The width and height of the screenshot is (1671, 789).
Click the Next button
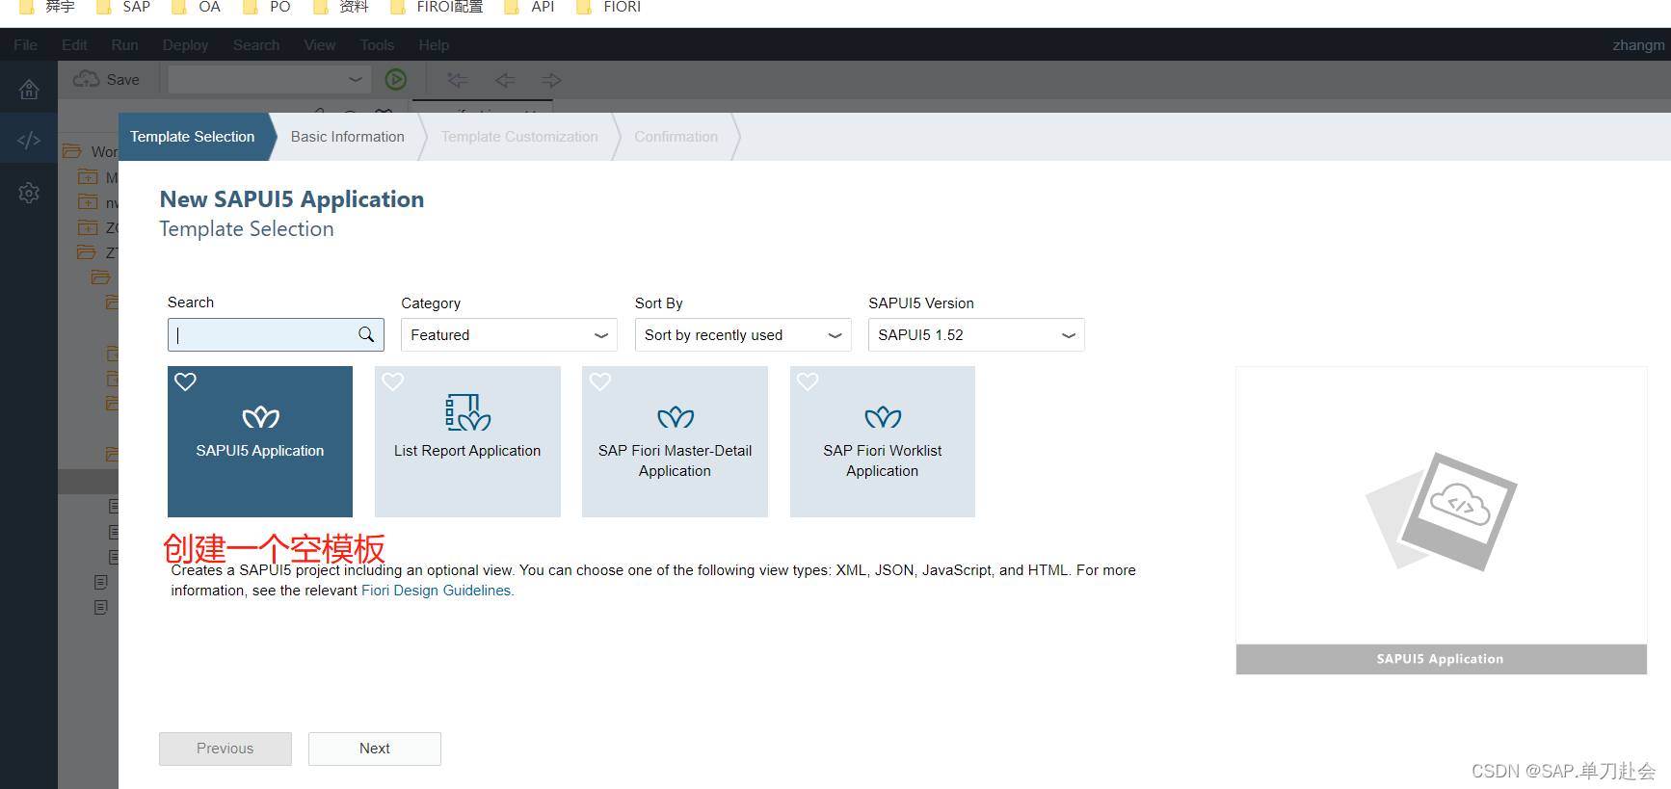[375, 749]
